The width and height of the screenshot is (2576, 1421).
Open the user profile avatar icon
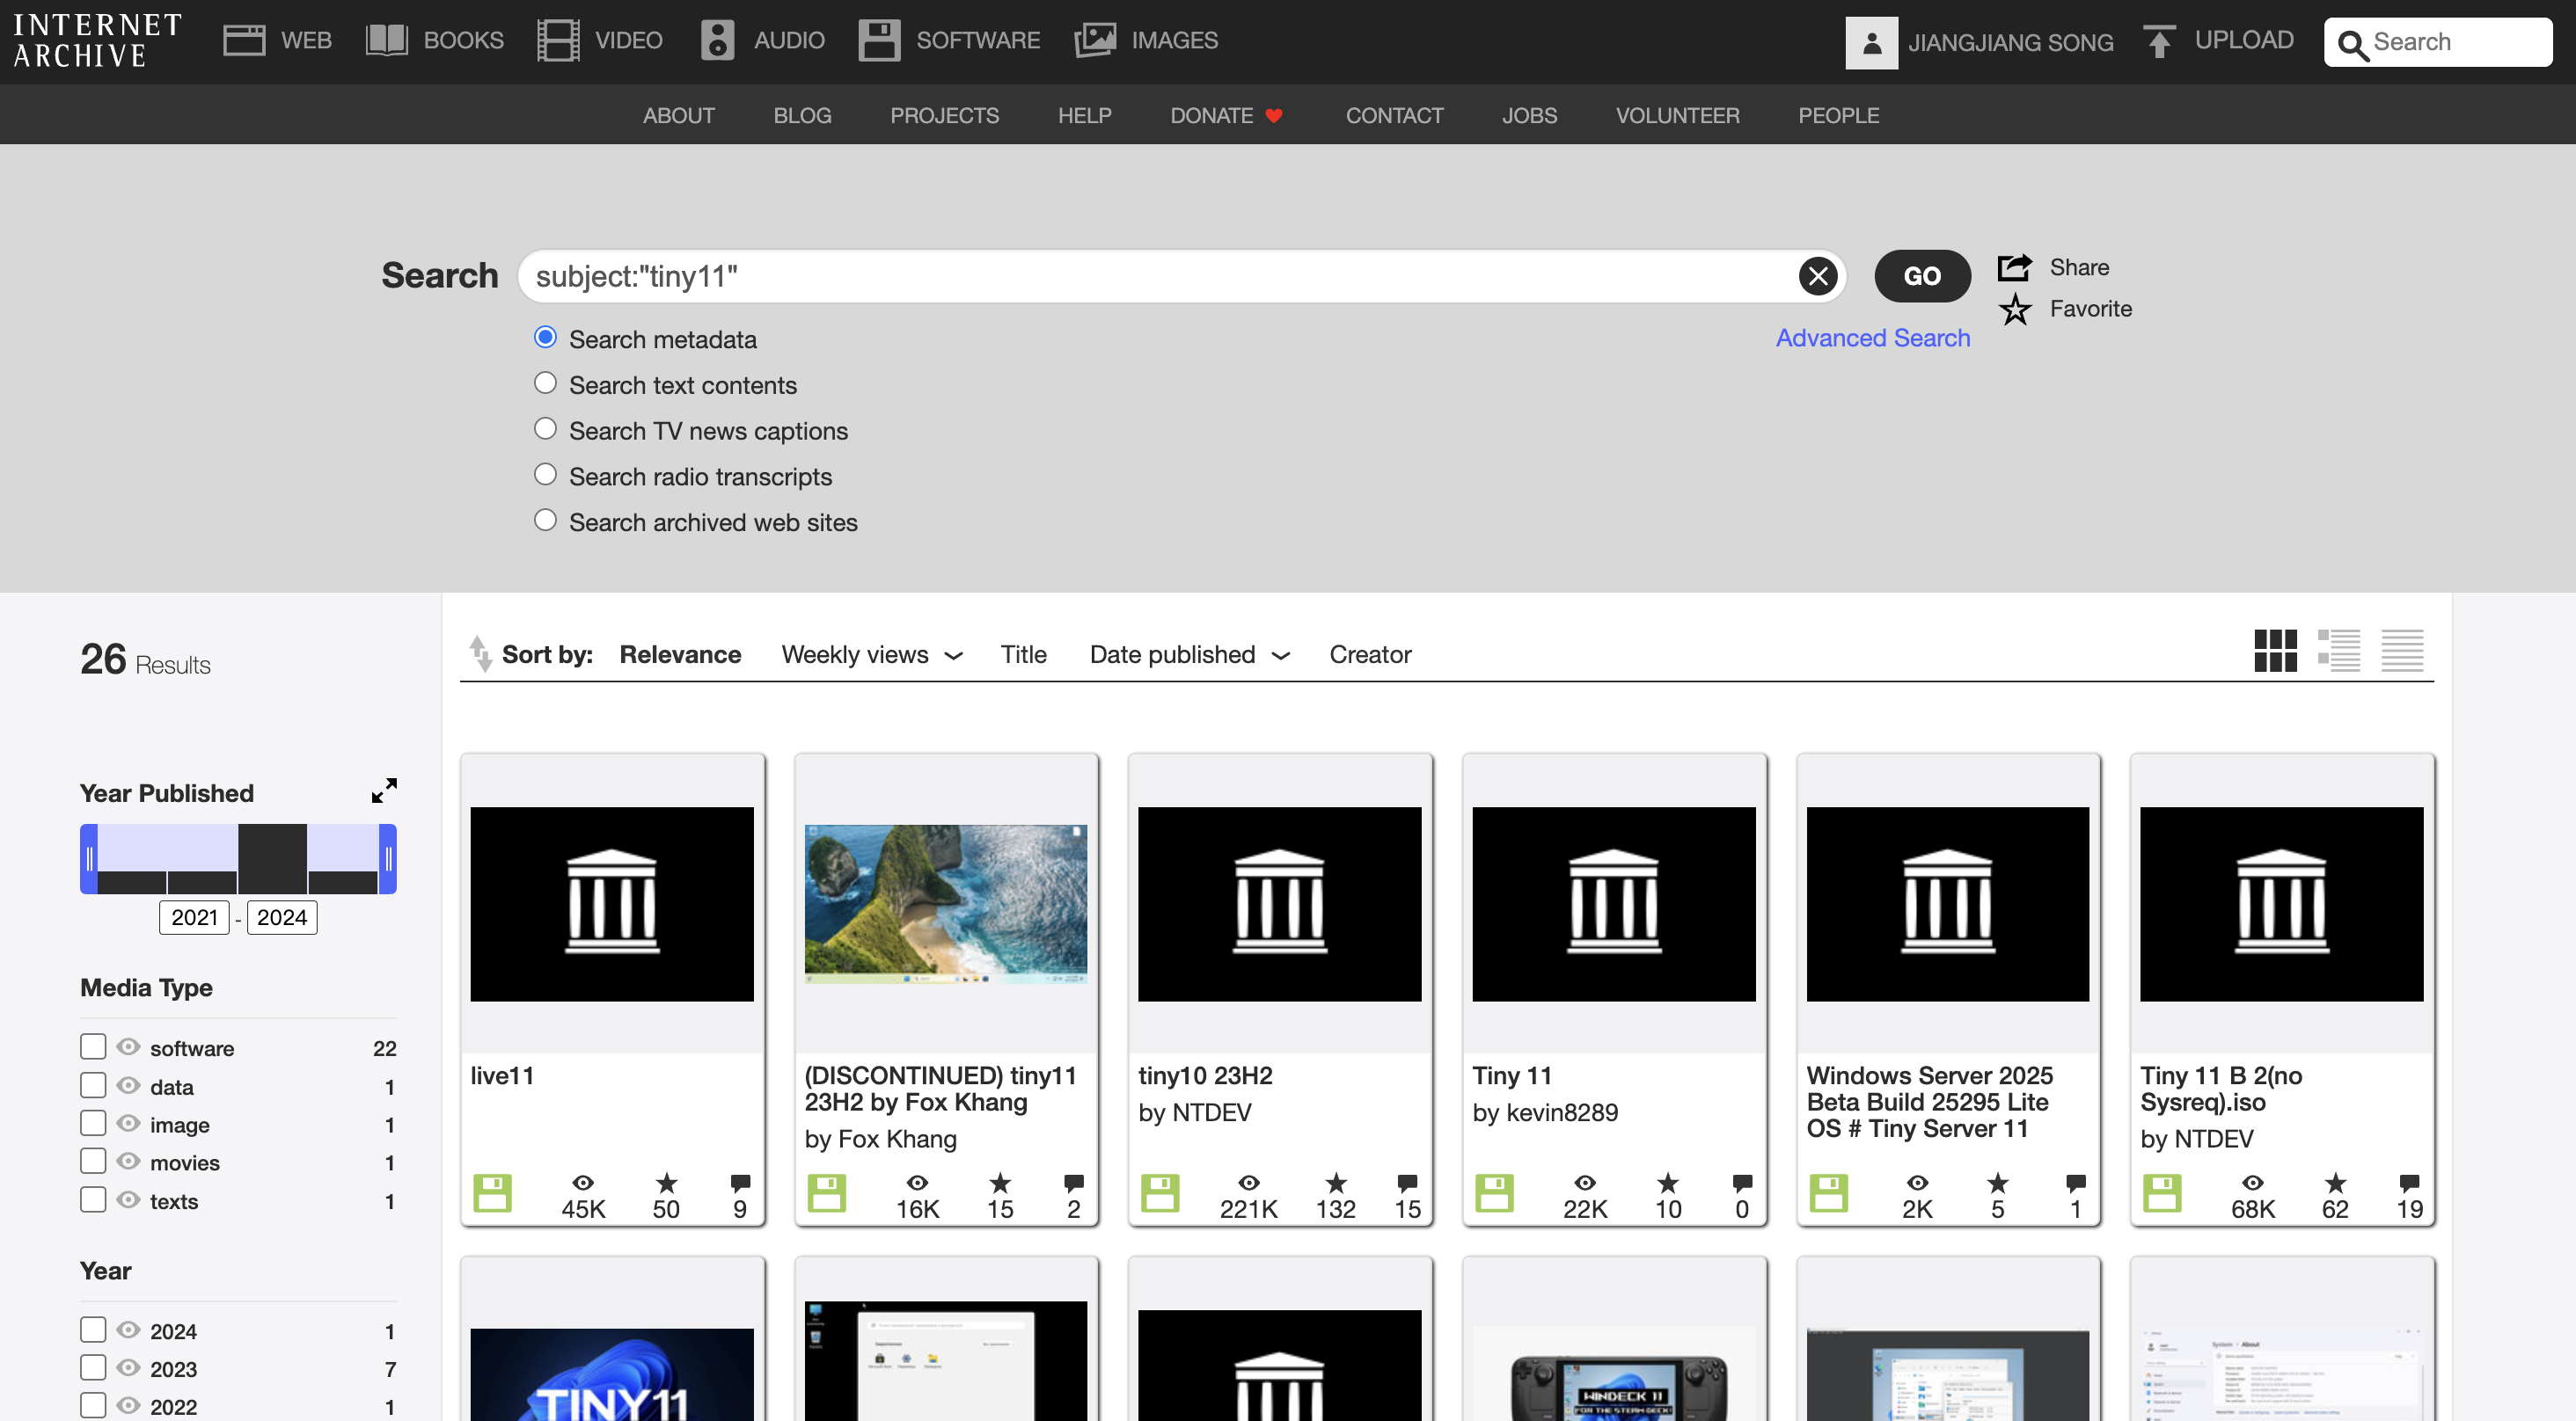point(1871,42)
